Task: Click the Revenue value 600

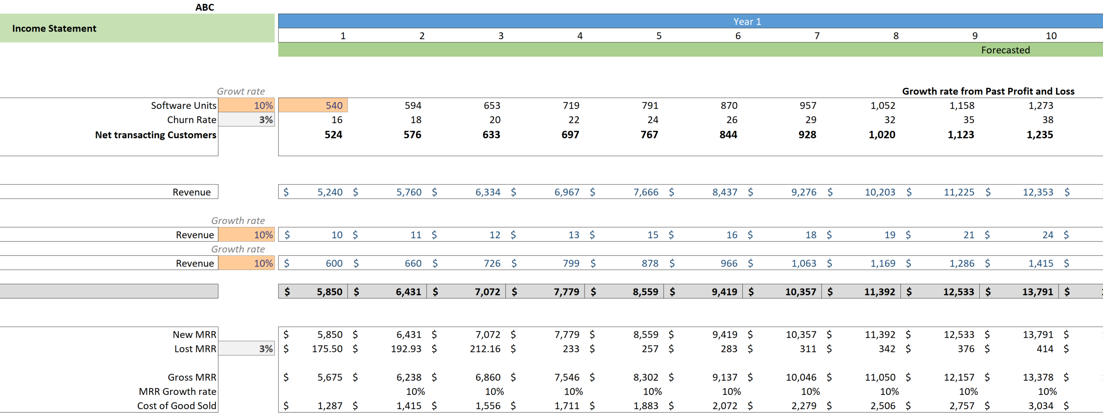Action: (x=334, y=263)
